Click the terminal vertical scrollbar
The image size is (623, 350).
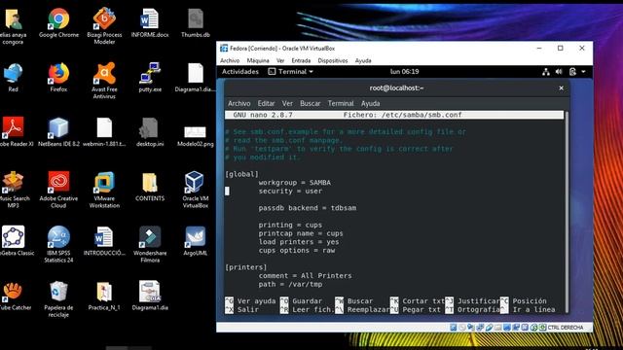(x=567, y=212)
